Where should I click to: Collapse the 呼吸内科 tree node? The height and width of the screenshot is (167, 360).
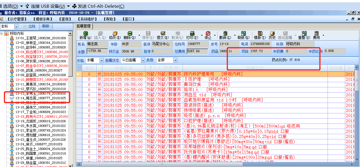1,33
